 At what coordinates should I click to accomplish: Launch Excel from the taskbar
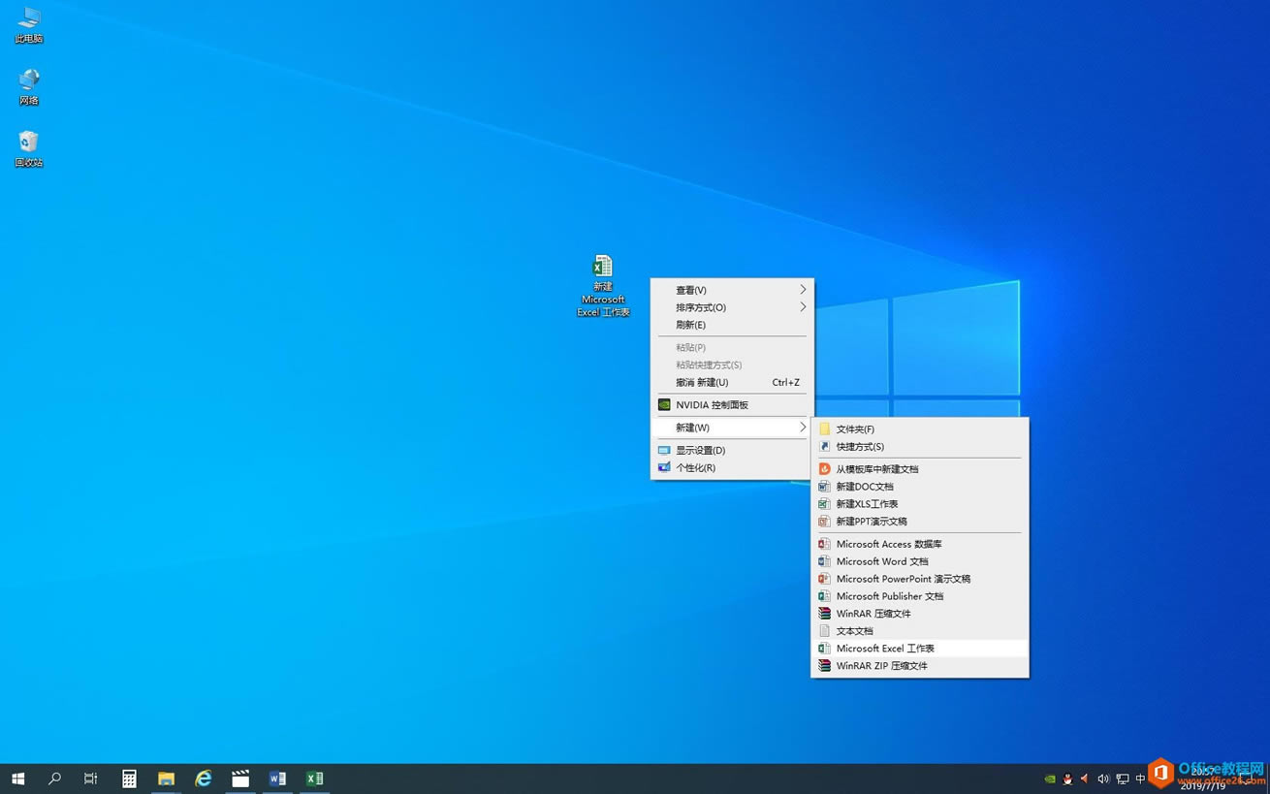(x=314, y=778)
